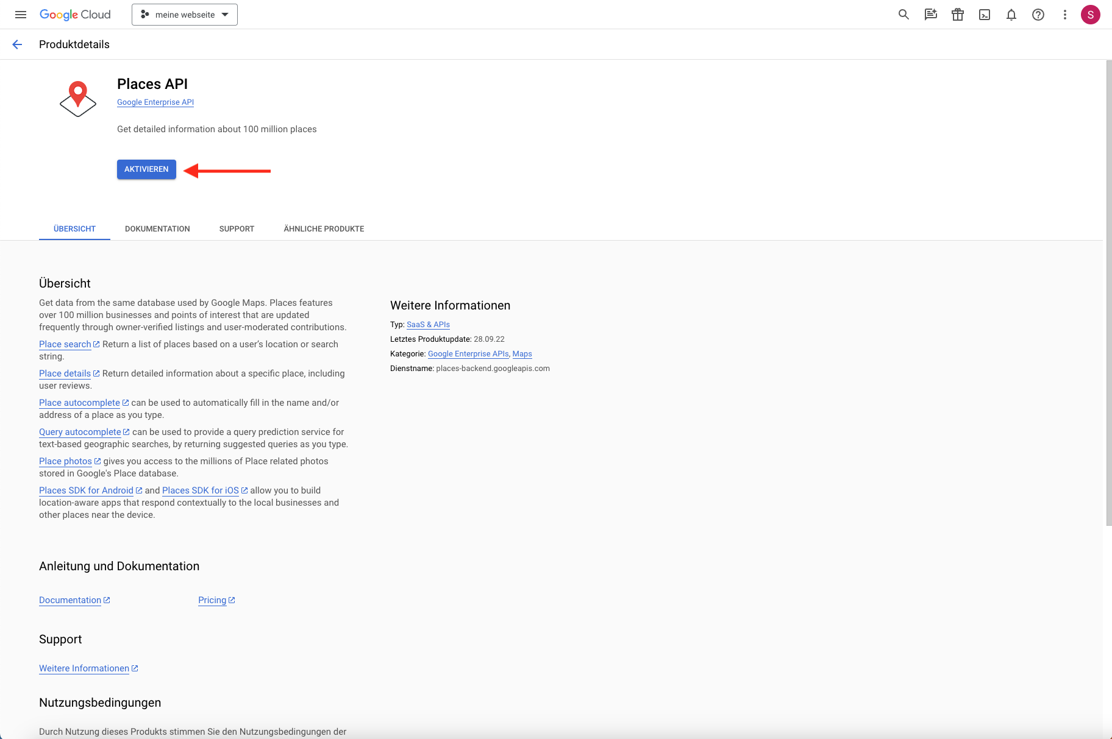Open the 'meine webseite' project selector
Viewport: 1112px width, 739px height.
185,15
